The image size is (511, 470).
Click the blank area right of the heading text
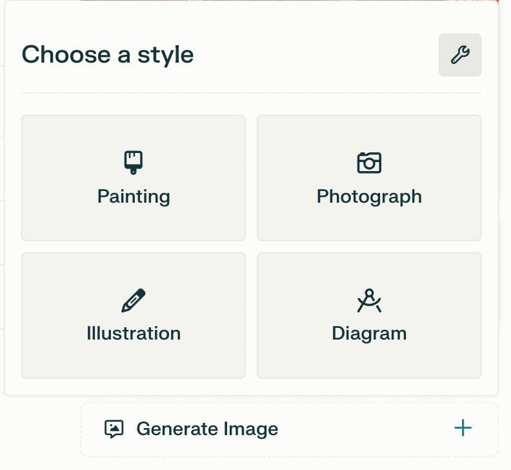316,55
